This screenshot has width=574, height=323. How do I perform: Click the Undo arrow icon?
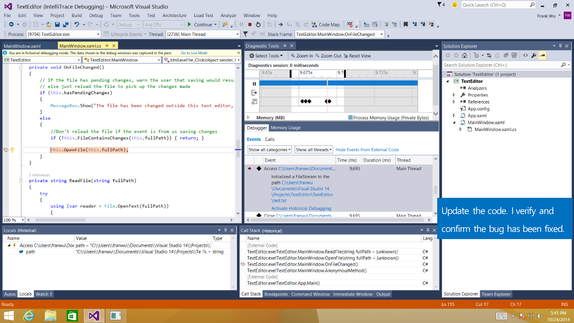[77, 24]
